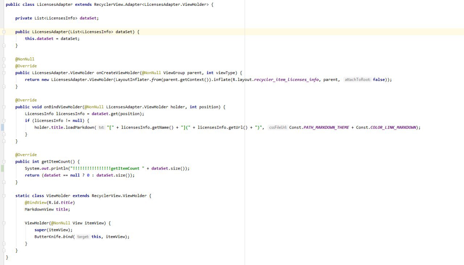Click the @Override annotation above onBindViewHolder
The width and height of the screenshot is (464, 265).
point(26,100)
